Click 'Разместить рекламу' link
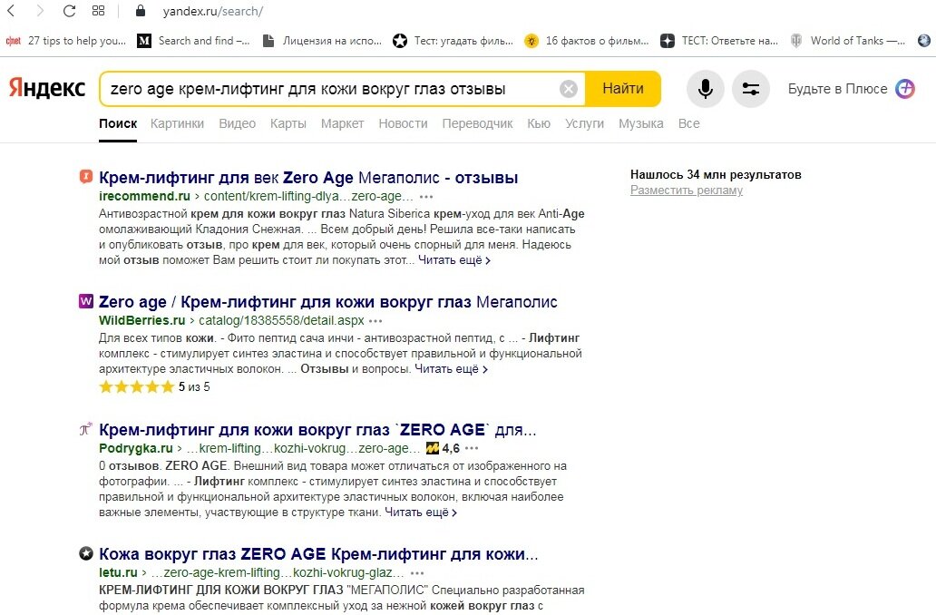Image resolution: width=936 pixels, height=615 pixels. coord(687,190)
